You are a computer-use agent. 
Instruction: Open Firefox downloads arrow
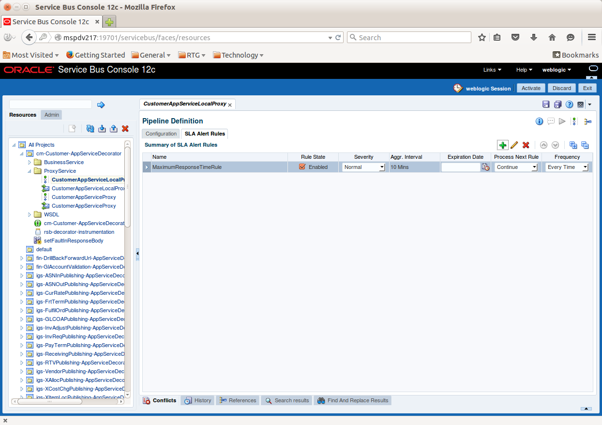click(534, 37)
